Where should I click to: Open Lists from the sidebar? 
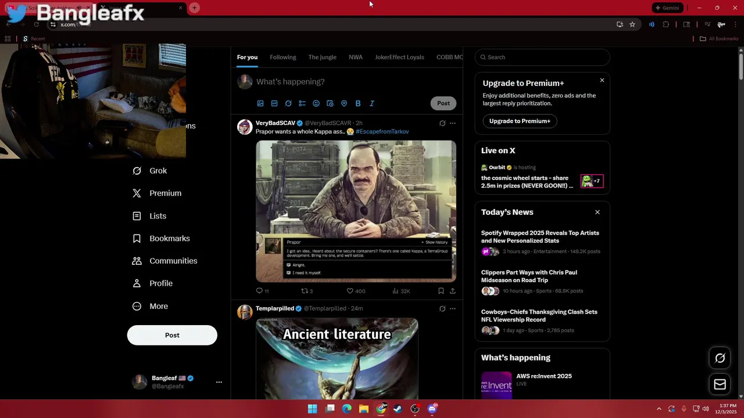[x=149, y=216]
